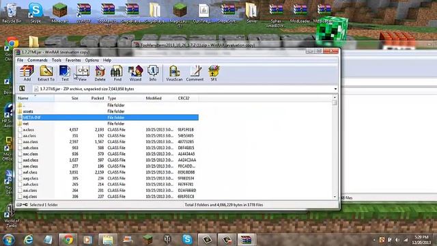Sort the list by Type column header
This screenshot has height=246, width=437.
125,98
